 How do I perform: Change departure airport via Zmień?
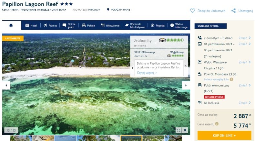(x=245, y=62)
